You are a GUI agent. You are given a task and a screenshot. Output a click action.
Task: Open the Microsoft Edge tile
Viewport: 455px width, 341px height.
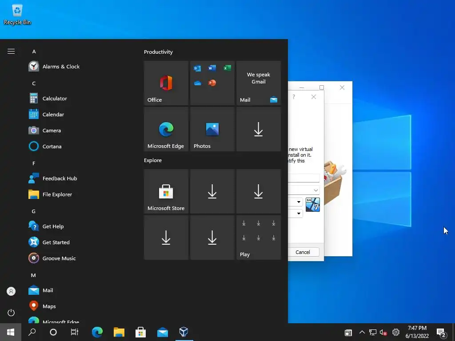pos(166,129)
